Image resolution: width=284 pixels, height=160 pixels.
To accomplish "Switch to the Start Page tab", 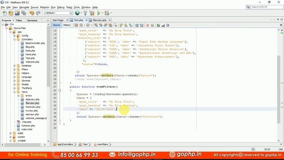I will click(x=58, y=20).
